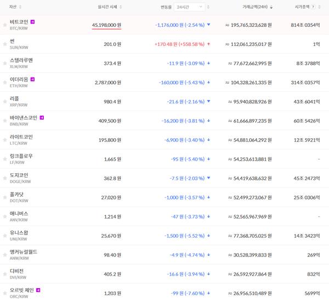Click the 27,020 원 Polkadot price
329x299 pixels.
pos(111,197)
